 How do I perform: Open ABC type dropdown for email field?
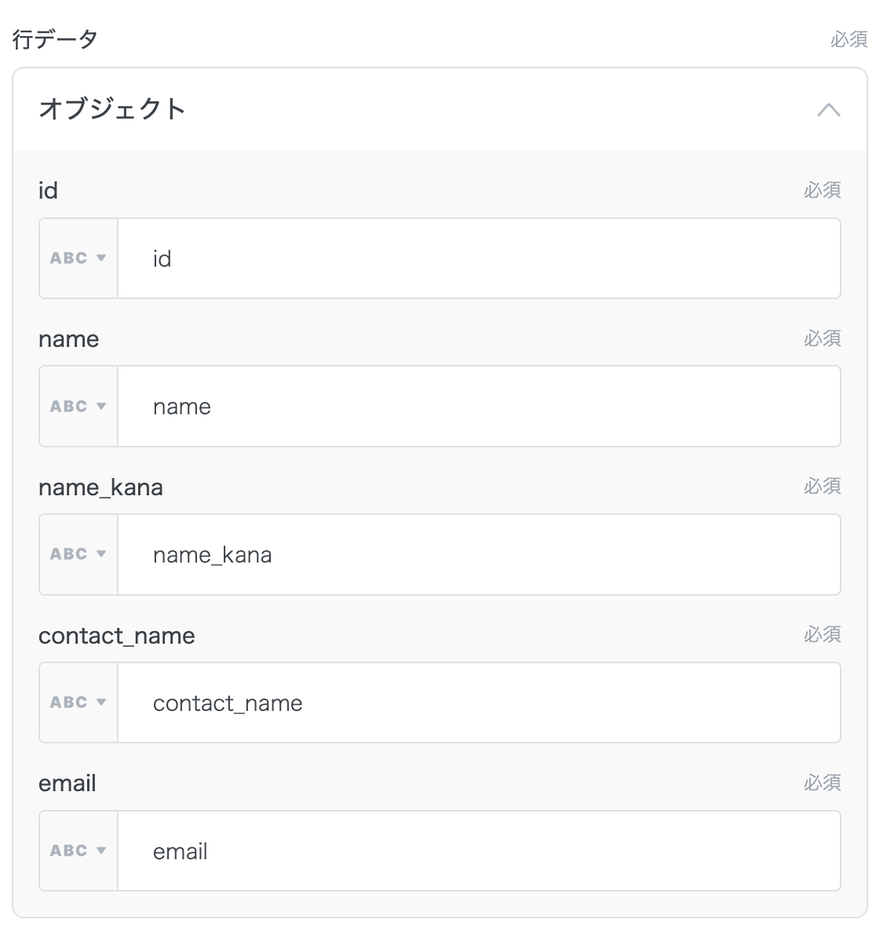(78, 851)
